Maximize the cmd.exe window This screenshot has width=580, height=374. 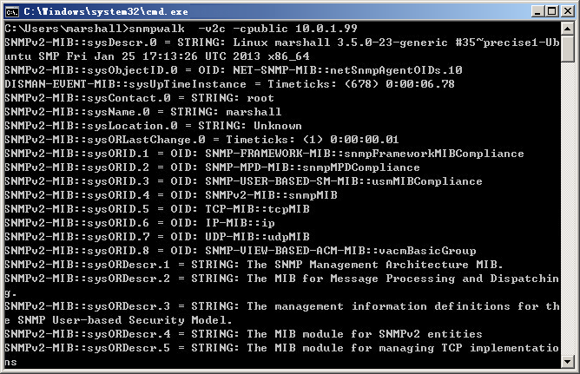click(551, 11)
